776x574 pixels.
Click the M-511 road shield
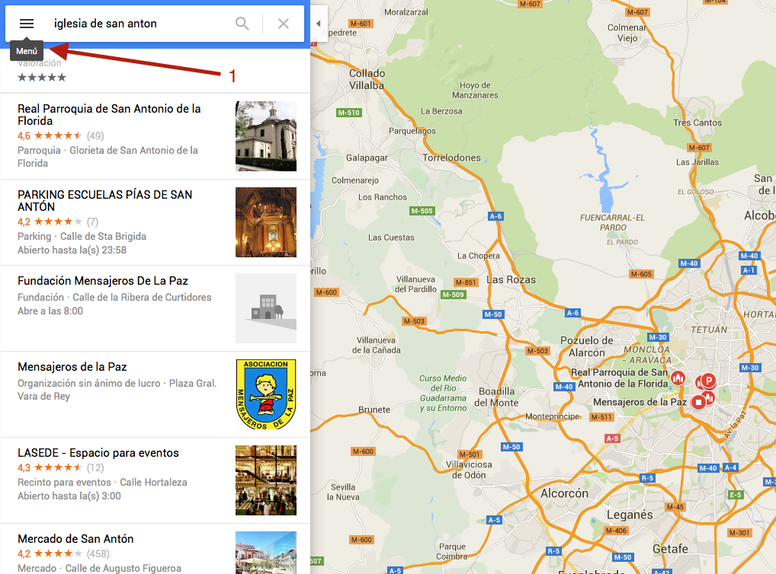click(601, 417)
